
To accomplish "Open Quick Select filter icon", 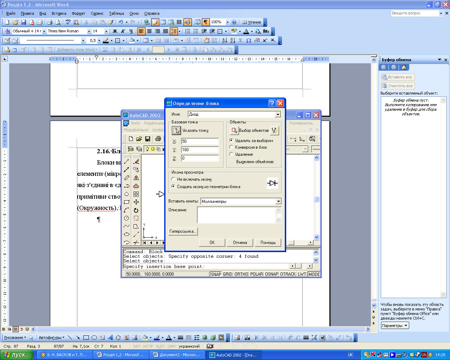I will tap(275, 130).
